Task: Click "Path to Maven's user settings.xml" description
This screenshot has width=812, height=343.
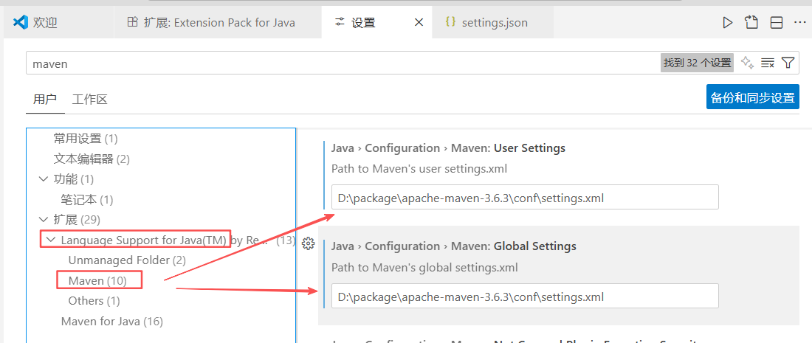Action: (x=419, y=169)
